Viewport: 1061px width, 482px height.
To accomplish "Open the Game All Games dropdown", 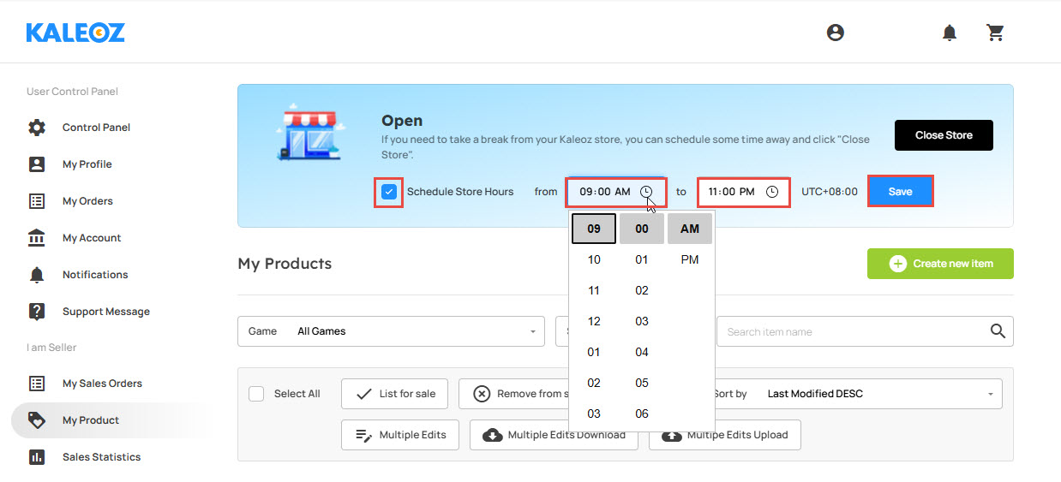I will pyautogui.click(x=391, y=331).
